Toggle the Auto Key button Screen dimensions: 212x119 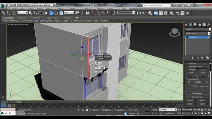point(155,110)
